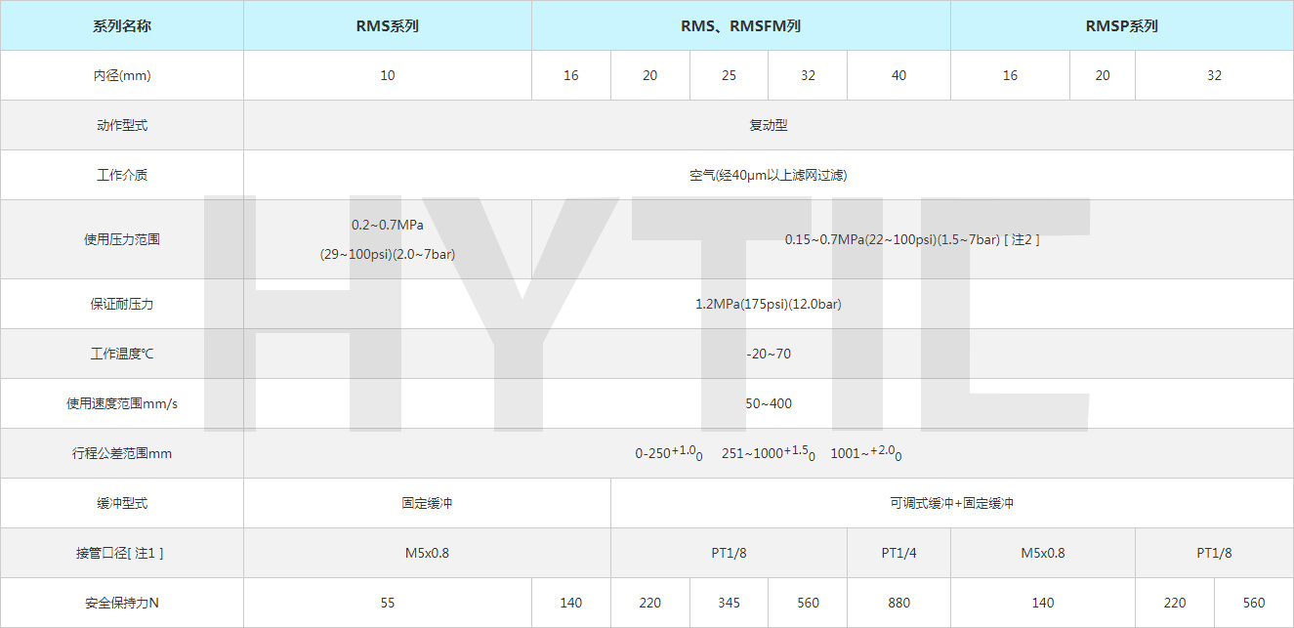The height and width of the screenshot is (628, 1294).
Task: Click the 保证耐压力 row label
Action: click(x=121, y=304)
